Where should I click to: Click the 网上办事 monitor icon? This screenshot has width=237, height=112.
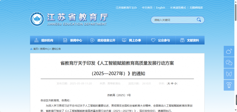(124, 40)
